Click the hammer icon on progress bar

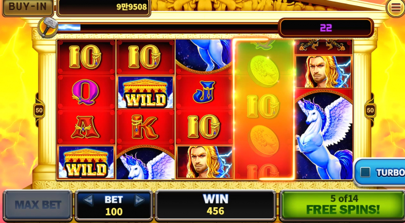pyautogui.click(x=48, y=27)
